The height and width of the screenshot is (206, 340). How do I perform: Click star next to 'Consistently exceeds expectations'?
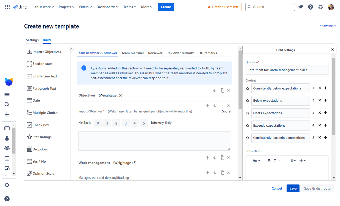(248, 138)
